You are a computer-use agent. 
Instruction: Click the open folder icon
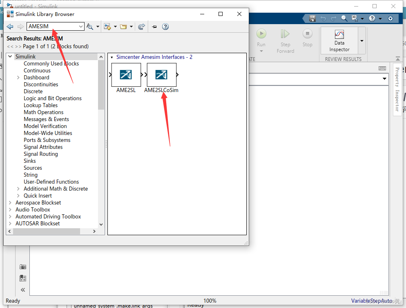(x=123, y=27)
